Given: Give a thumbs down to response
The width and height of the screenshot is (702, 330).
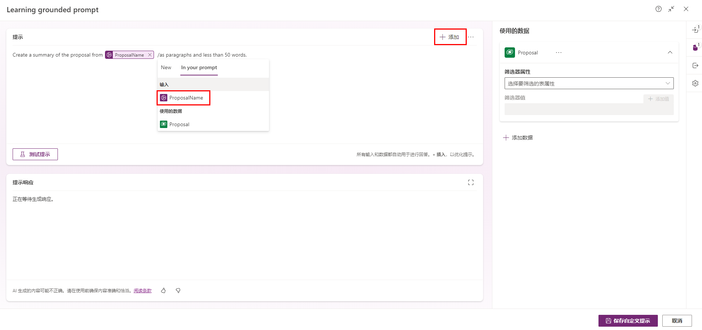Looking at the screenshot, I should (x=178, y=291).
